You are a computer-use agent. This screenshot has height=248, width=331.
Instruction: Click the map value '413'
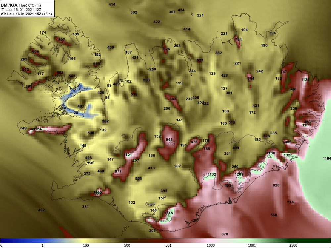tap(151, 168)
